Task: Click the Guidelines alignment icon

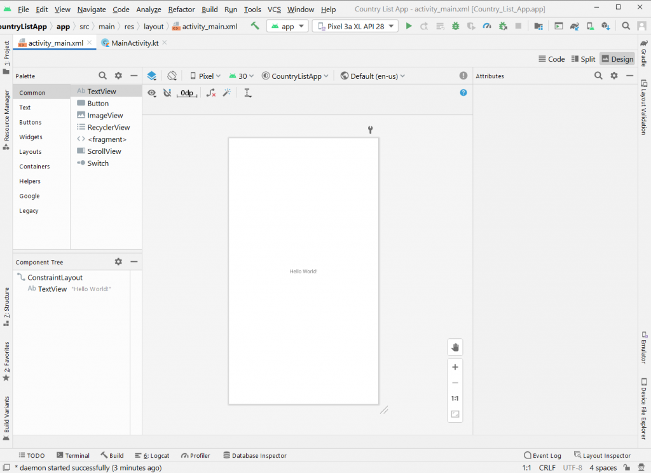Action: tap(248, 93)
